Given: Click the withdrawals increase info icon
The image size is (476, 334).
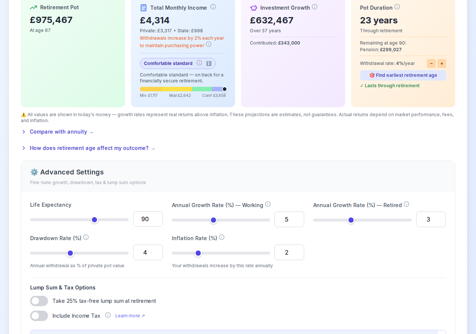Looking at the screenshot, I should coord(209,44).
